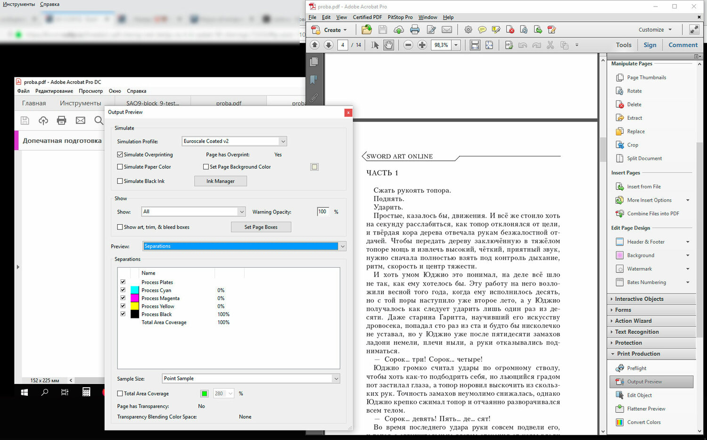The image size is (707, 440).
Task: Open the Preflight tool
Action: pyautogui.click(x=636, y=368)
